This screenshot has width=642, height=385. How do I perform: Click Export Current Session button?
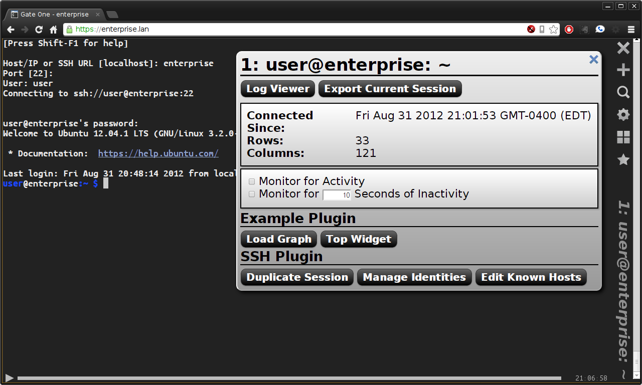(390, 89)
